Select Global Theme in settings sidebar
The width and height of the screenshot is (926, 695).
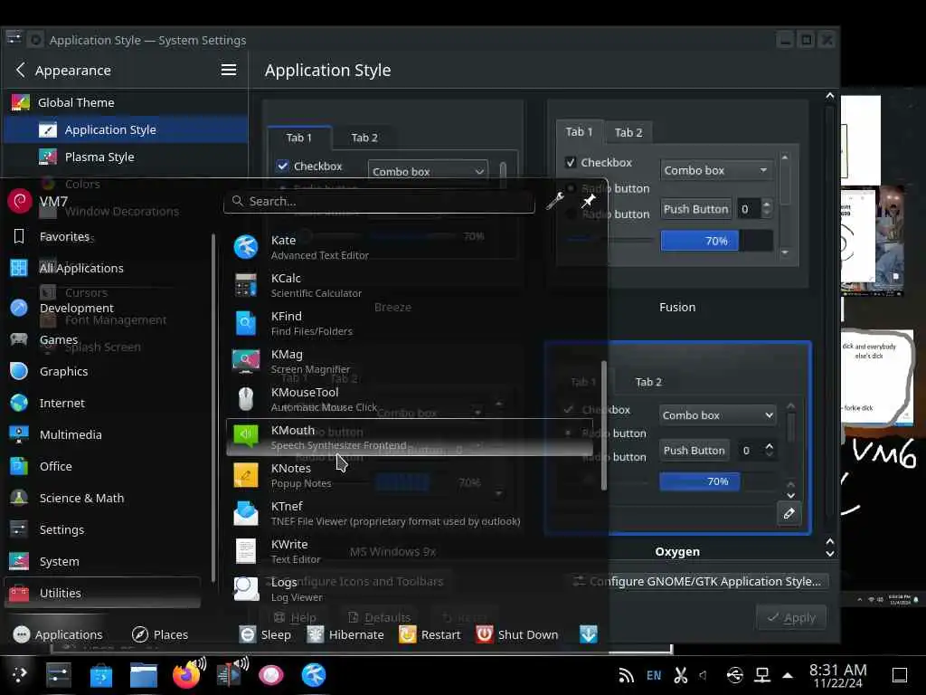pyautogui.click(x=125, y=102)
